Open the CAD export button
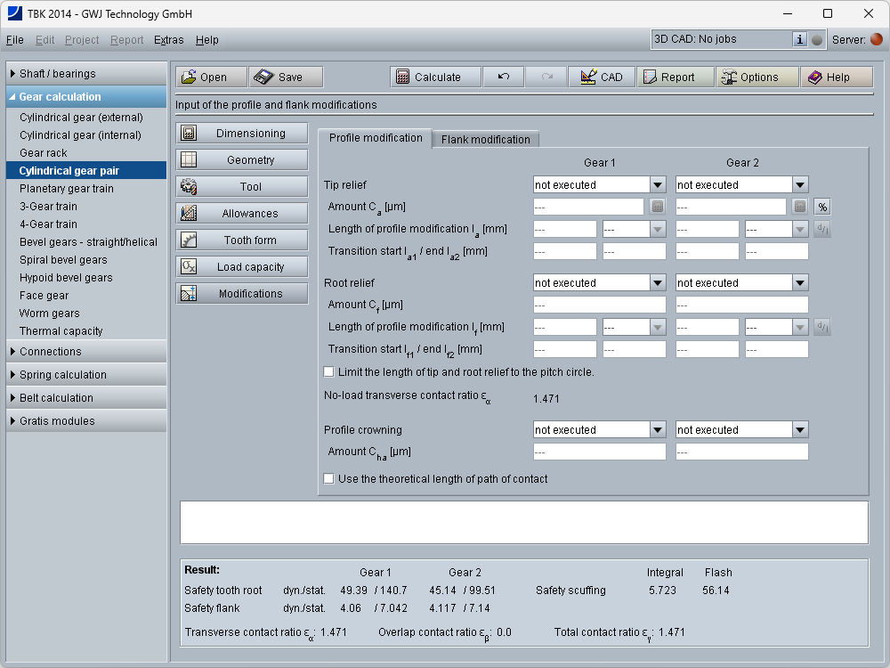The width and height of the screenshot is (890, 668). pos(602,77)
